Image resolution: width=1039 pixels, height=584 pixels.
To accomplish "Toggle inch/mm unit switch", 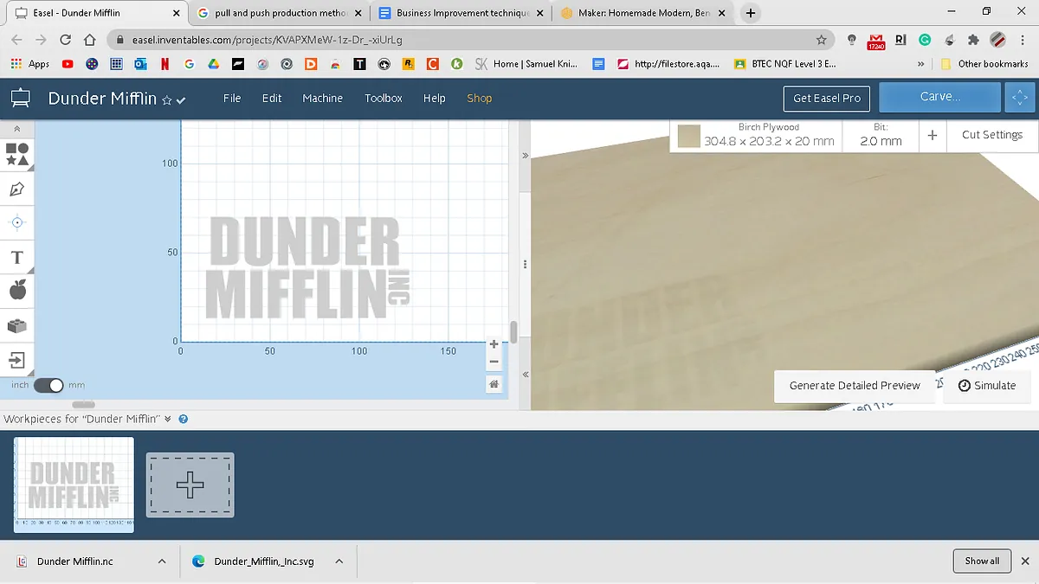I will click(48, 385).
